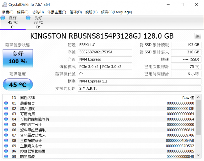Viewport: 204px width, 161px height.
Task: Open the 功能(u) menu
Action: pos(38,12)
